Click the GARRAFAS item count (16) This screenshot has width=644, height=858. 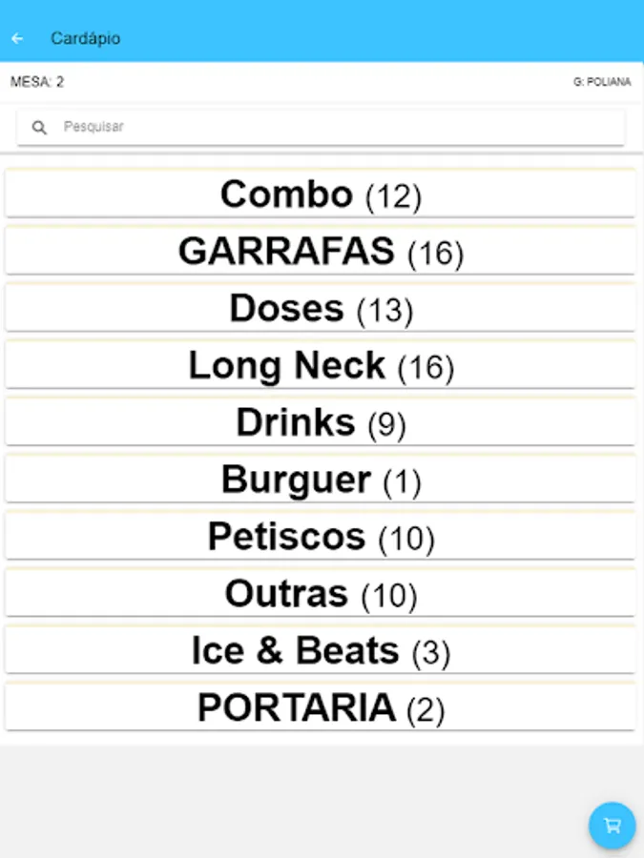435,255
